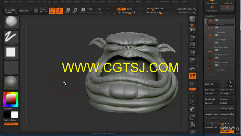Enable Zadd sculpt mode
Screen dimensions: 241x136
121,9
